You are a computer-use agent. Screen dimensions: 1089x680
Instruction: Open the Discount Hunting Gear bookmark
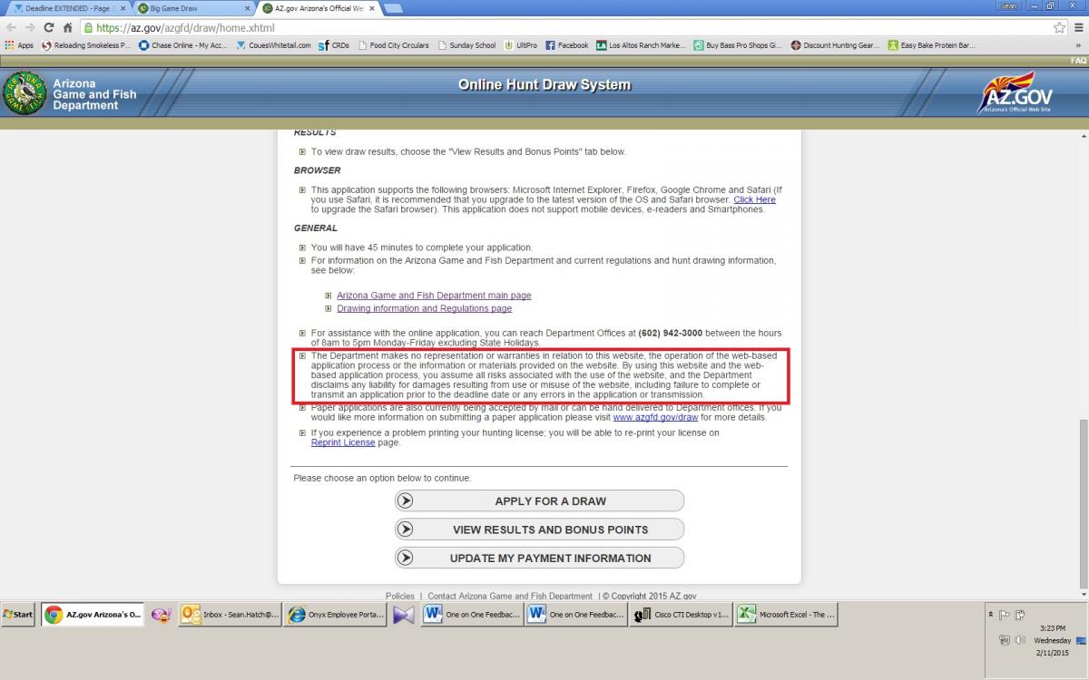836,44
